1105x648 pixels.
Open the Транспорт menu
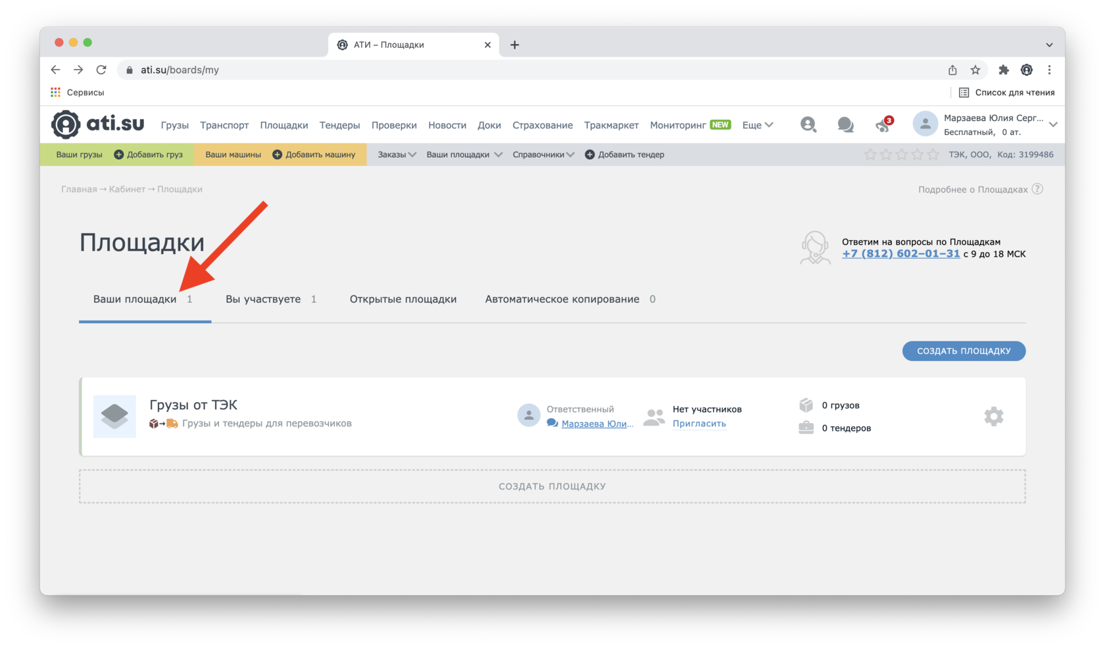[224, 125]
